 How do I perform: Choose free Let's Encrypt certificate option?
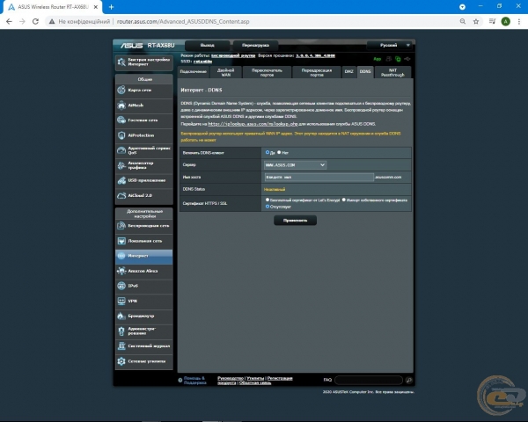tap(268, 200)
